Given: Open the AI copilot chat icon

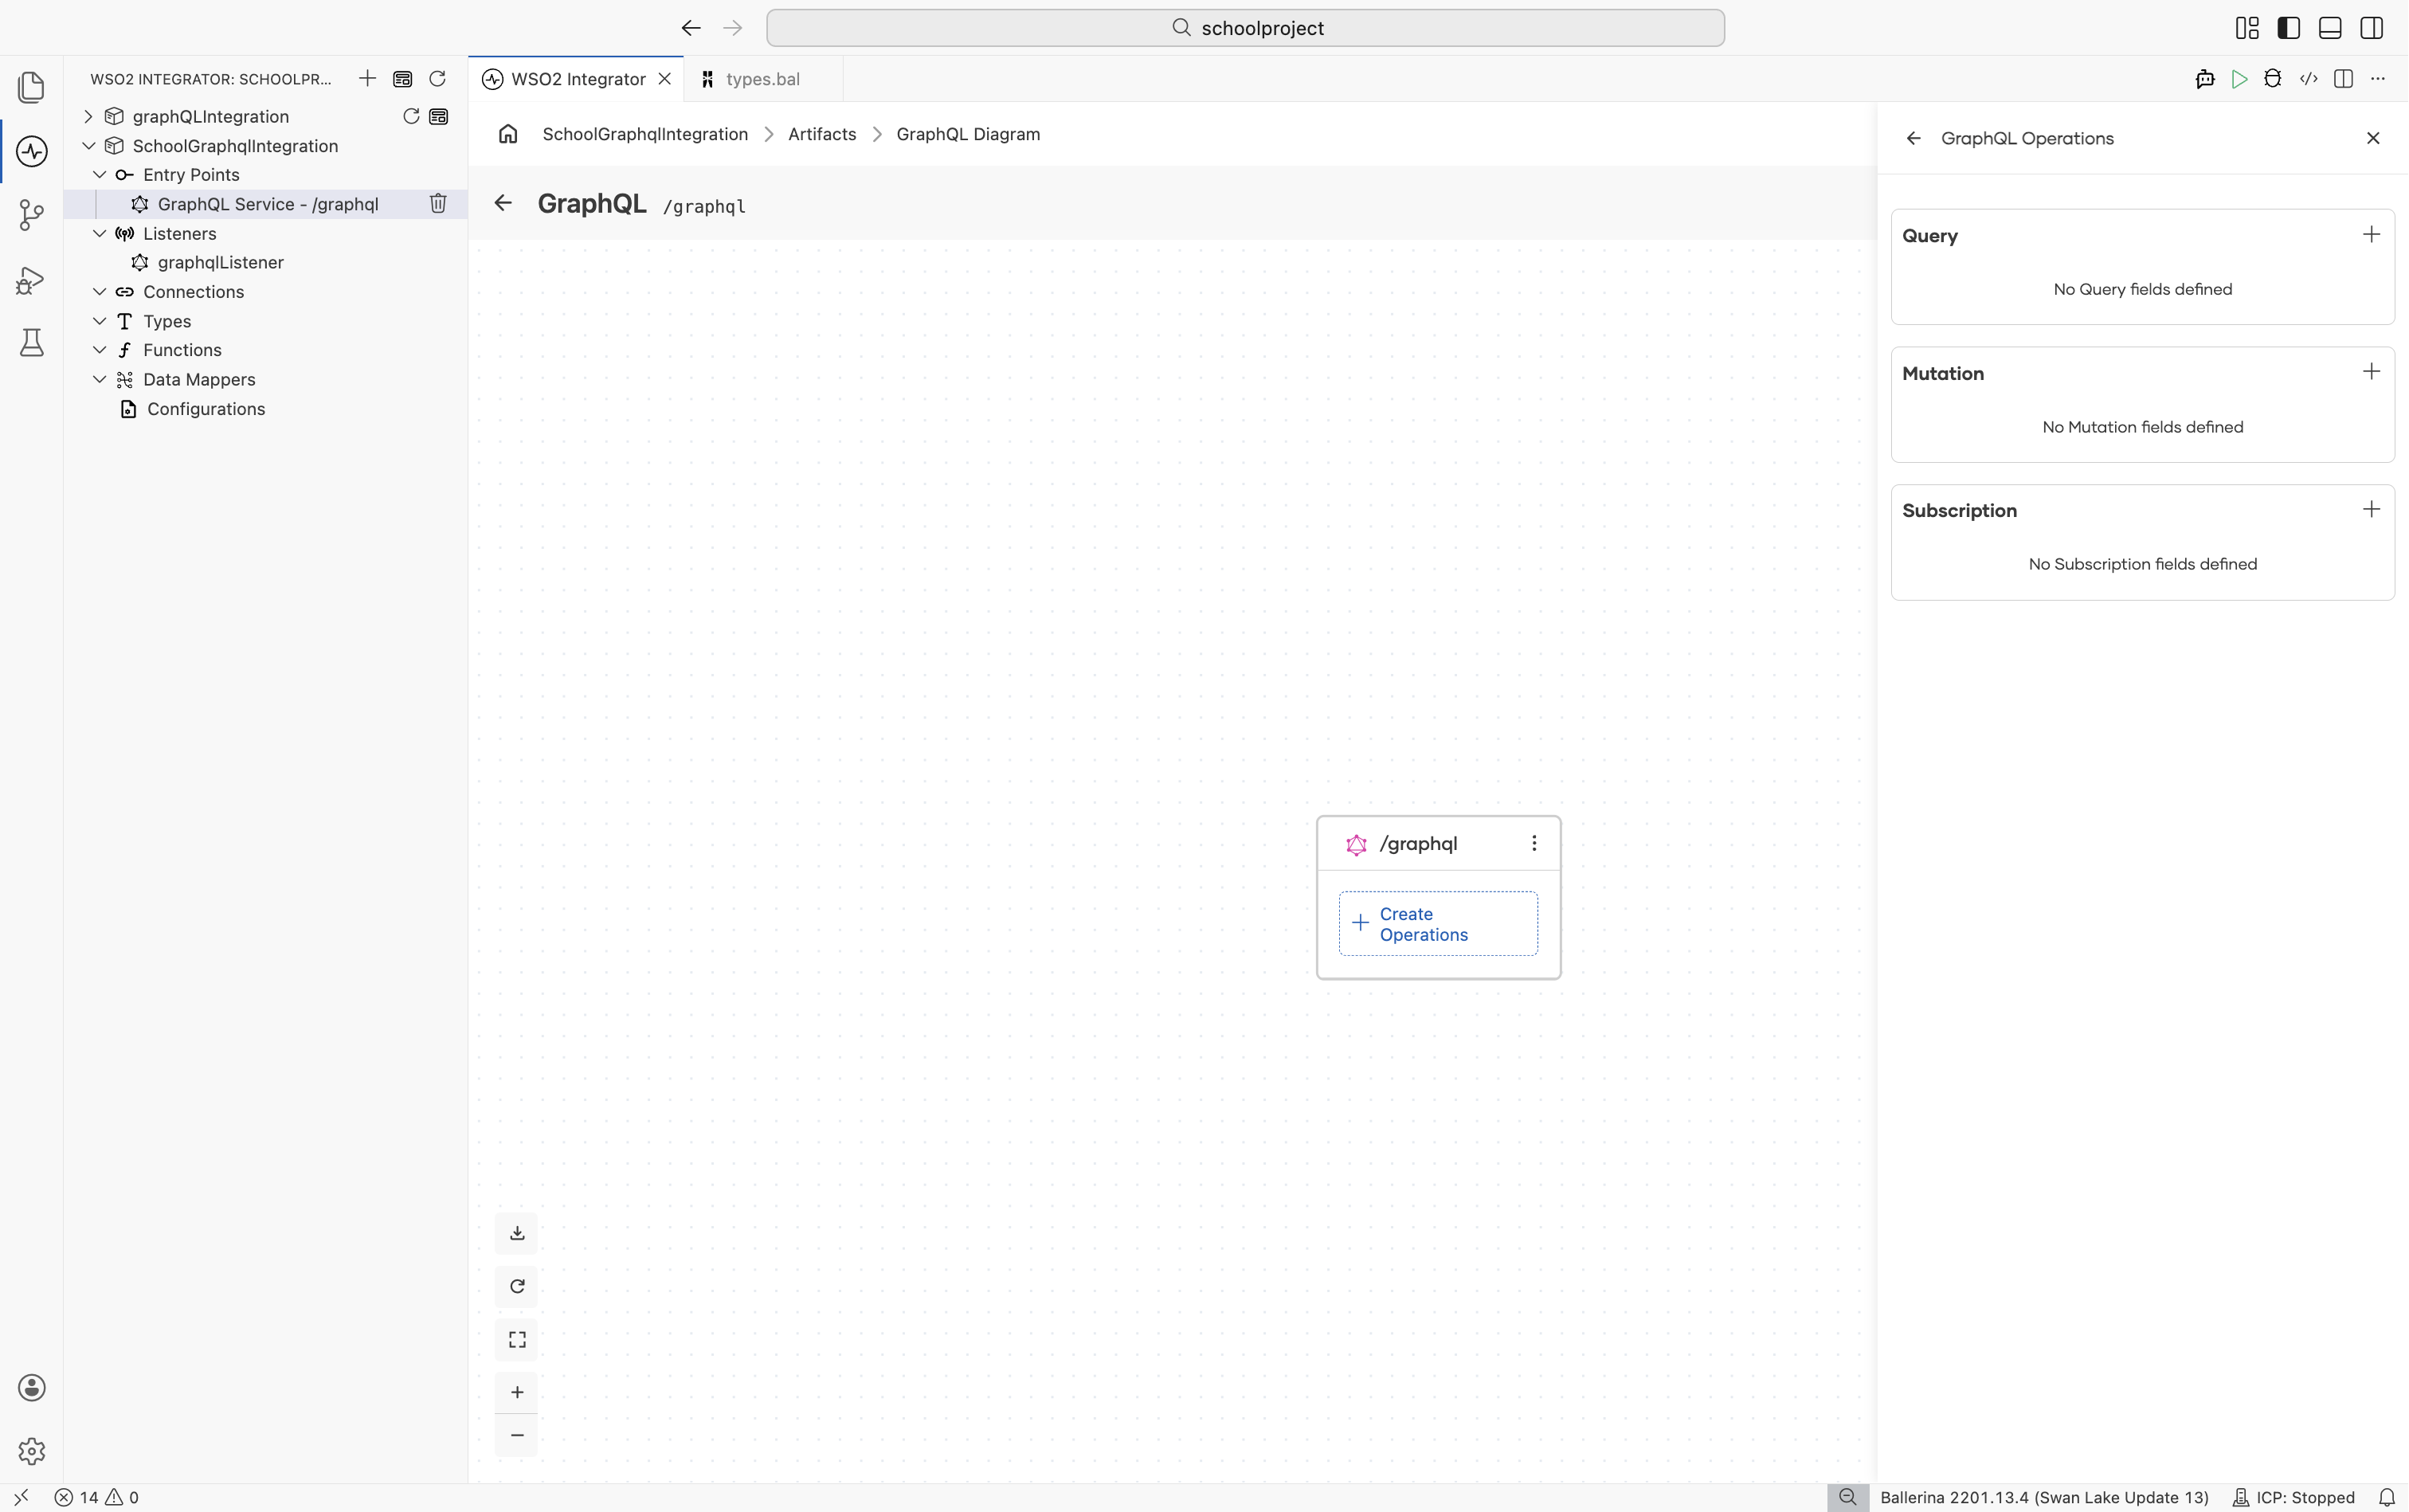Looking at the screenshot, I should click(2204, 79).
